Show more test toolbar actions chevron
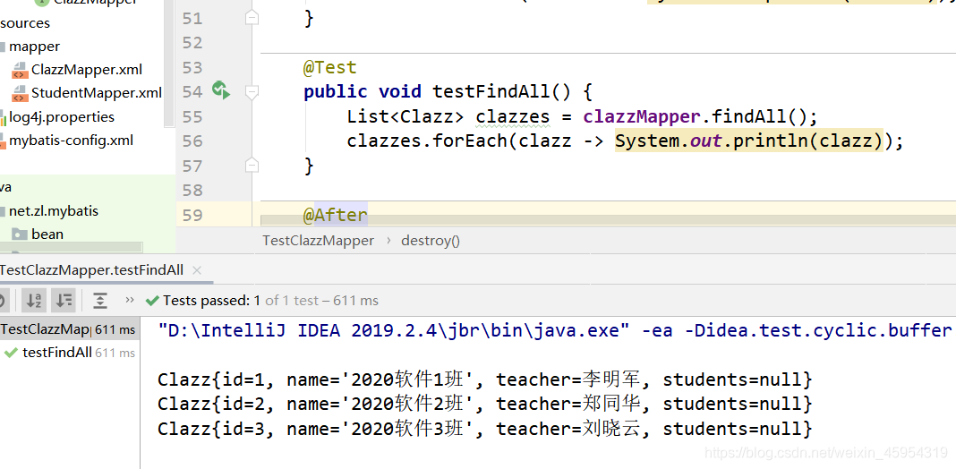956x469 pixels. coord(129,300)
